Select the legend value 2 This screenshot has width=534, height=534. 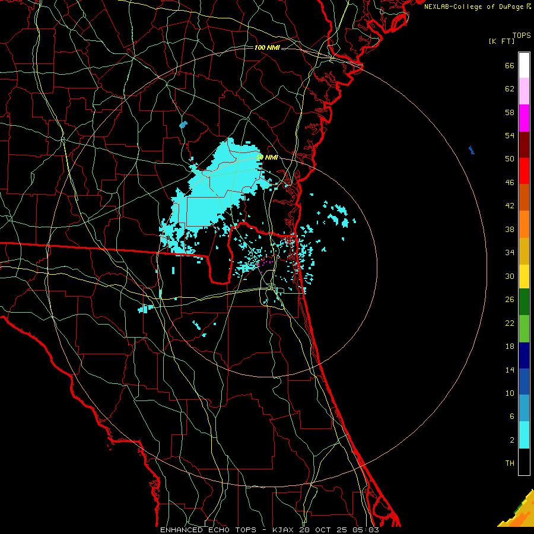point(512,440)
